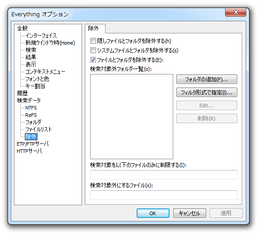Screen dimensions: 258x235
Task: Select 全般 in the options tree
Action: pyautogui.click(x=23, y=28)
